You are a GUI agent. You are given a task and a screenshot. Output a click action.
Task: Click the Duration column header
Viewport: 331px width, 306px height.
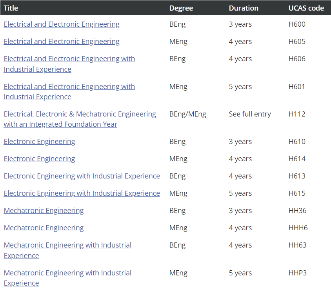(244, 8)
